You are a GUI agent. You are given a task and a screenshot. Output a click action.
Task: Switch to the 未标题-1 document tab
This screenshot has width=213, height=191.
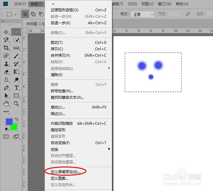pyautogui.click(x=35, y=24)
